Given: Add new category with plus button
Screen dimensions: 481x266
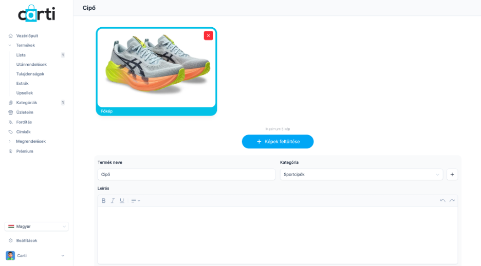Looking at the screenshot, I should 452,175.
